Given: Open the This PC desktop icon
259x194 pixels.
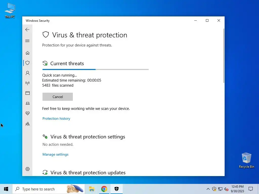Looking at the screenshot, I should 10,11.
